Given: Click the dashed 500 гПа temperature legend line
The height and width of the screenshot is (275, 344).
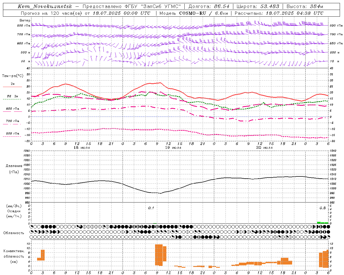Looking at the screenshot, I should point(12,137).
